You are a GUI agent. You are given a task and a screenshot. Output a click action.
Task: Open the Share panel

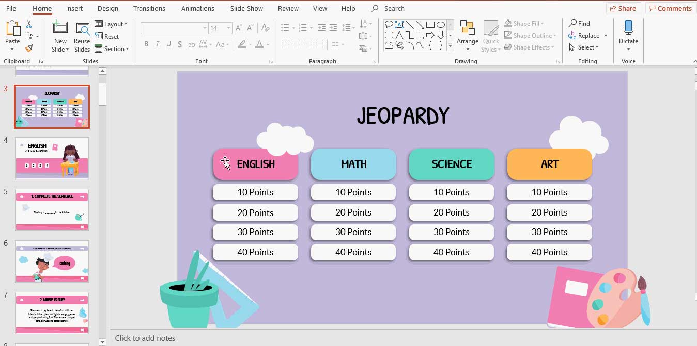[x=623, y=8]
